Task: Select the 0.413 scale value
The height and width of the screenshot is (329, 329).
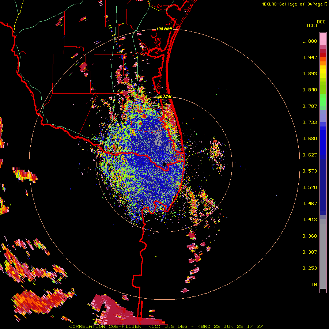Action: 310,220
